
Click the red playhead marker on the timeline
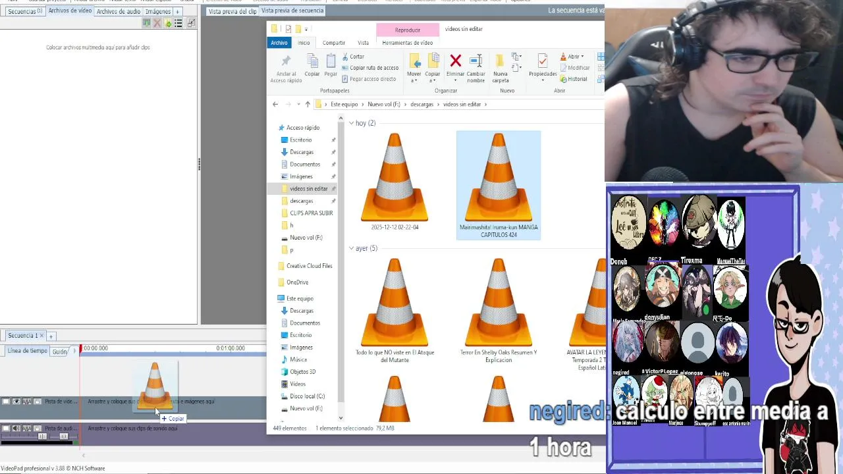[x=80, y=348]
